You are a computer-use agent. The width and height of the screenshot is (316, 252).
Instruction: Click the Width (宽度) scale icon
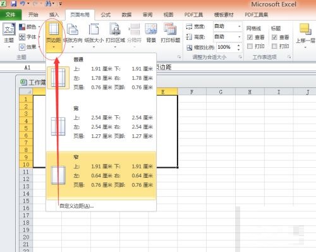tap(189, 27)
